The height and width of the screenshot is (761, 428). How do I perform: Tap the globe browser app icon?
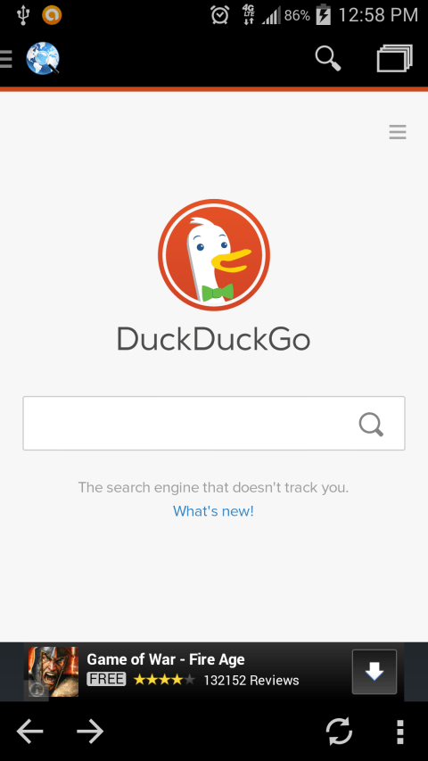pos(43,59)
